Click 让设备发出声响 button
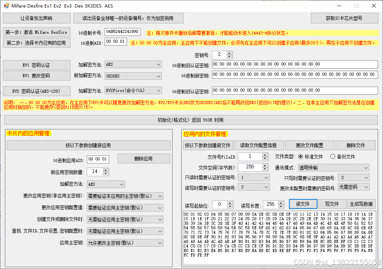This screenshot has width=383, height=269. point(37,18)
